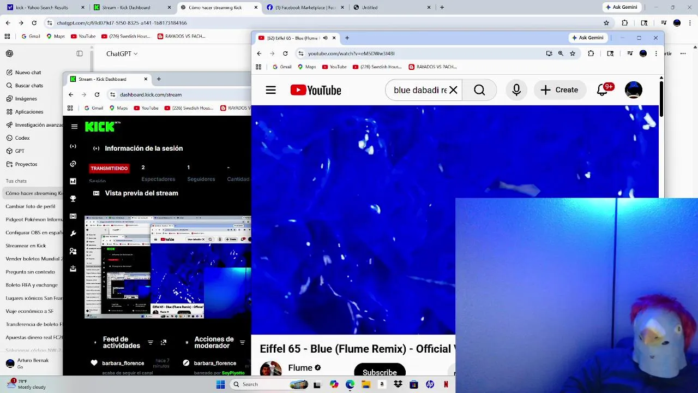Image resolution: width=698 pixels, height=393 pixels.
Task: Open chat 'Cambiar foto de perfil'
Action: coord(31,206)
